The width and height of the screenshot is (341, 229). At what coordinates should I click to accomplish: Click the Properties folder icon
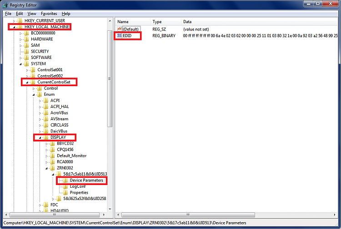tap(65, 193)
